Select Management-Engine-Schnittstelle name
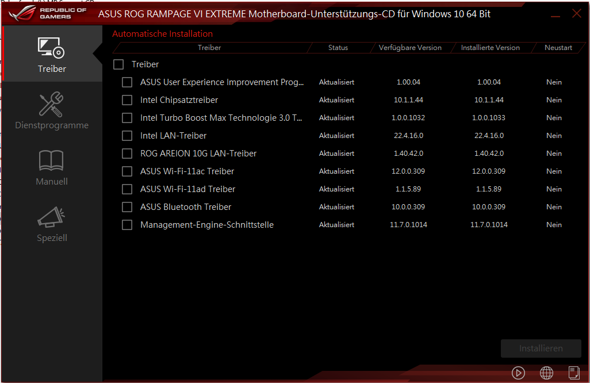 coord(207,225)
